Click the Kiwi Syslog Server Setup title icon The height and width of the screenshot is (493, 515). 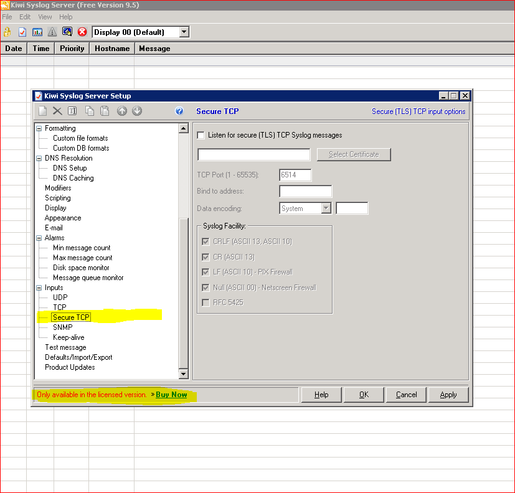click(x=39, y=96)
